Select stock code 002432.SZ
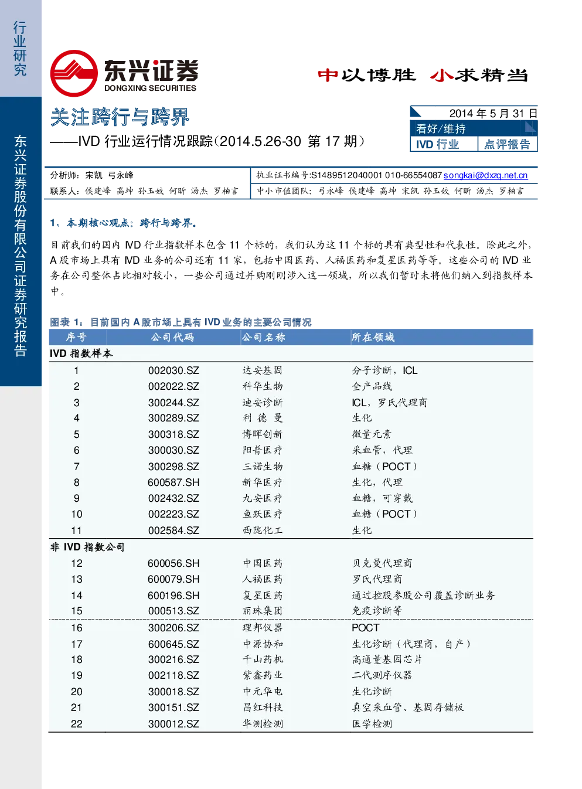The height and width of the screenshot is (789, 582). tap(173, 498)
